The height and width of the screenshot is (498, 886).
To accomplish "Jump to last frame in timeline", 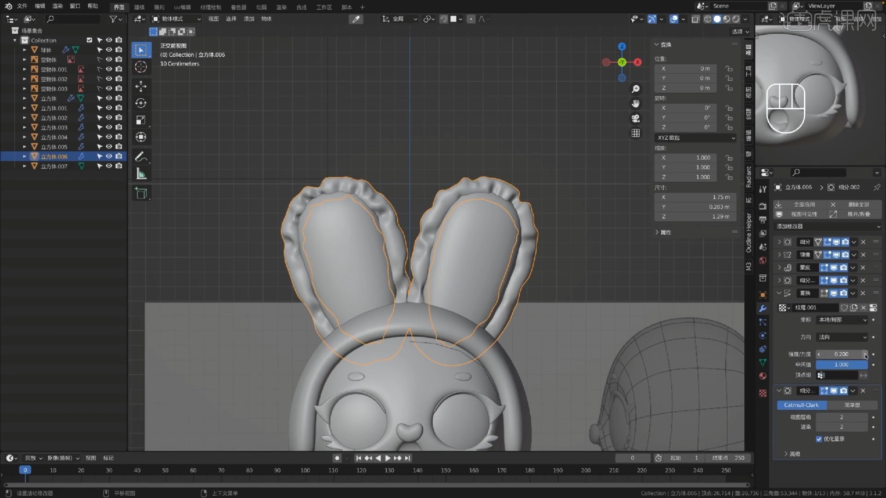I will click(x=407, y=458).
